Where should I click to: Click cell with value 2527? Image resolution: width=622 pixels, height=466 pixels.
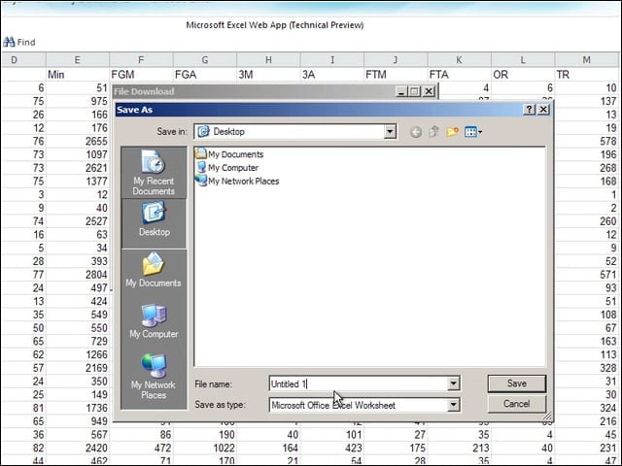(x=78, y=221)
